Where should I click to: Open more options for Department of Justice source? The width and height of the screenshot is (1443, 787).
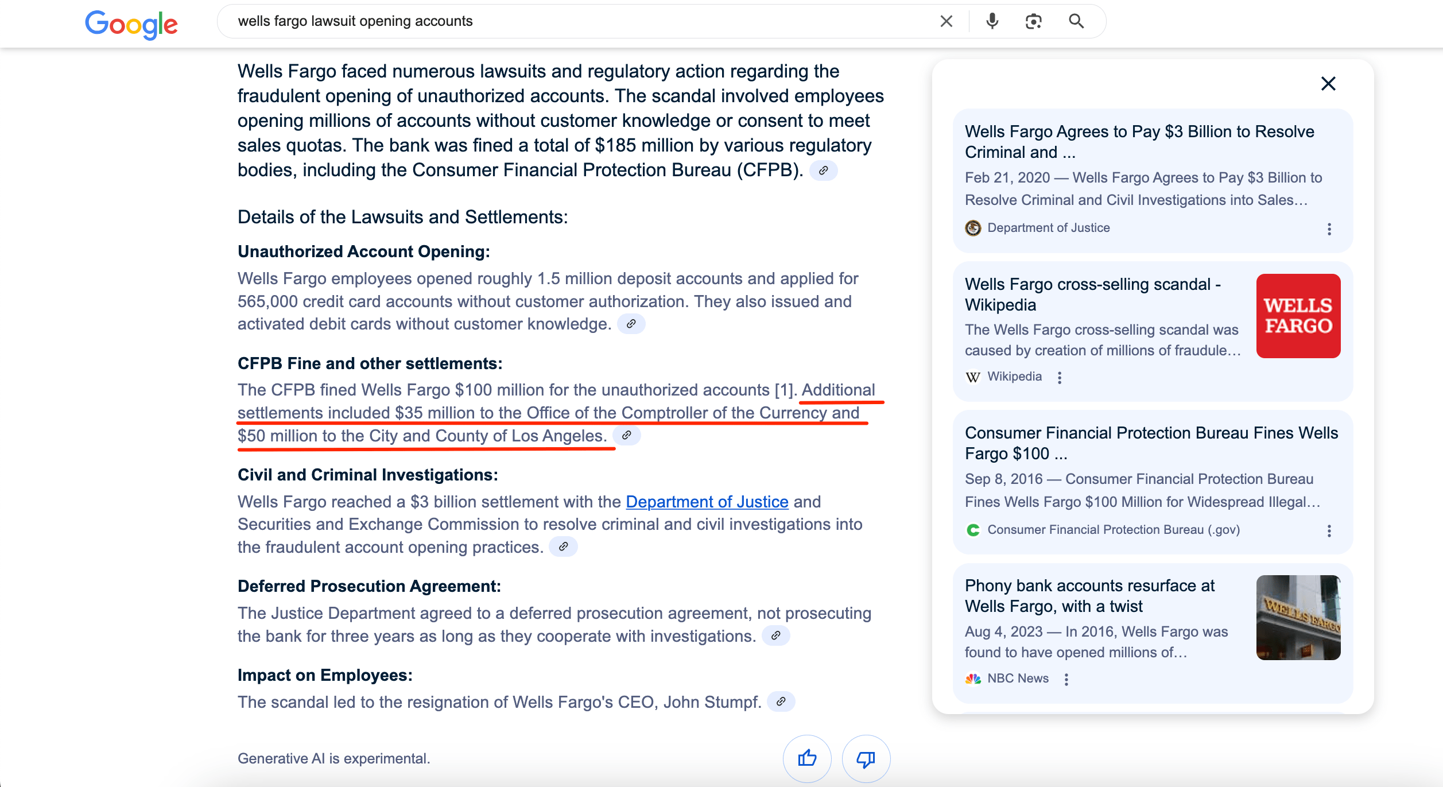point(1329,229)
